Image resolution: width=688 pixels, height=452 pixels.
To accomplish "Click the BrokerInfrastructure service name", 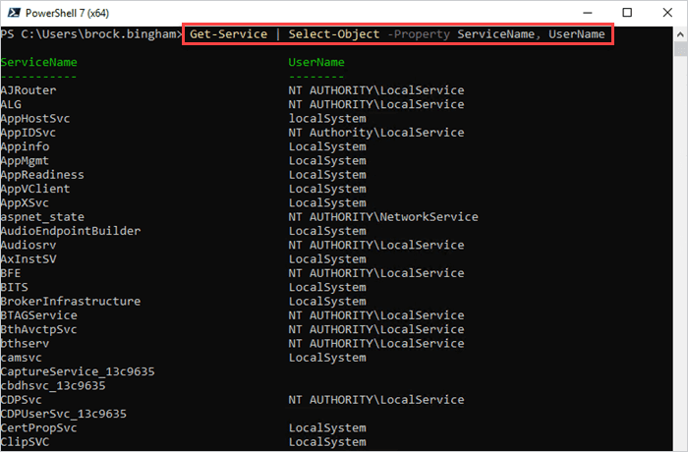I will 71,301.
